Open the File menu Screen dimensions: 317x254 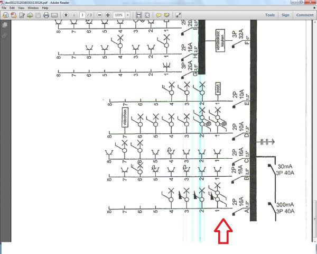[x=4, y=8]
